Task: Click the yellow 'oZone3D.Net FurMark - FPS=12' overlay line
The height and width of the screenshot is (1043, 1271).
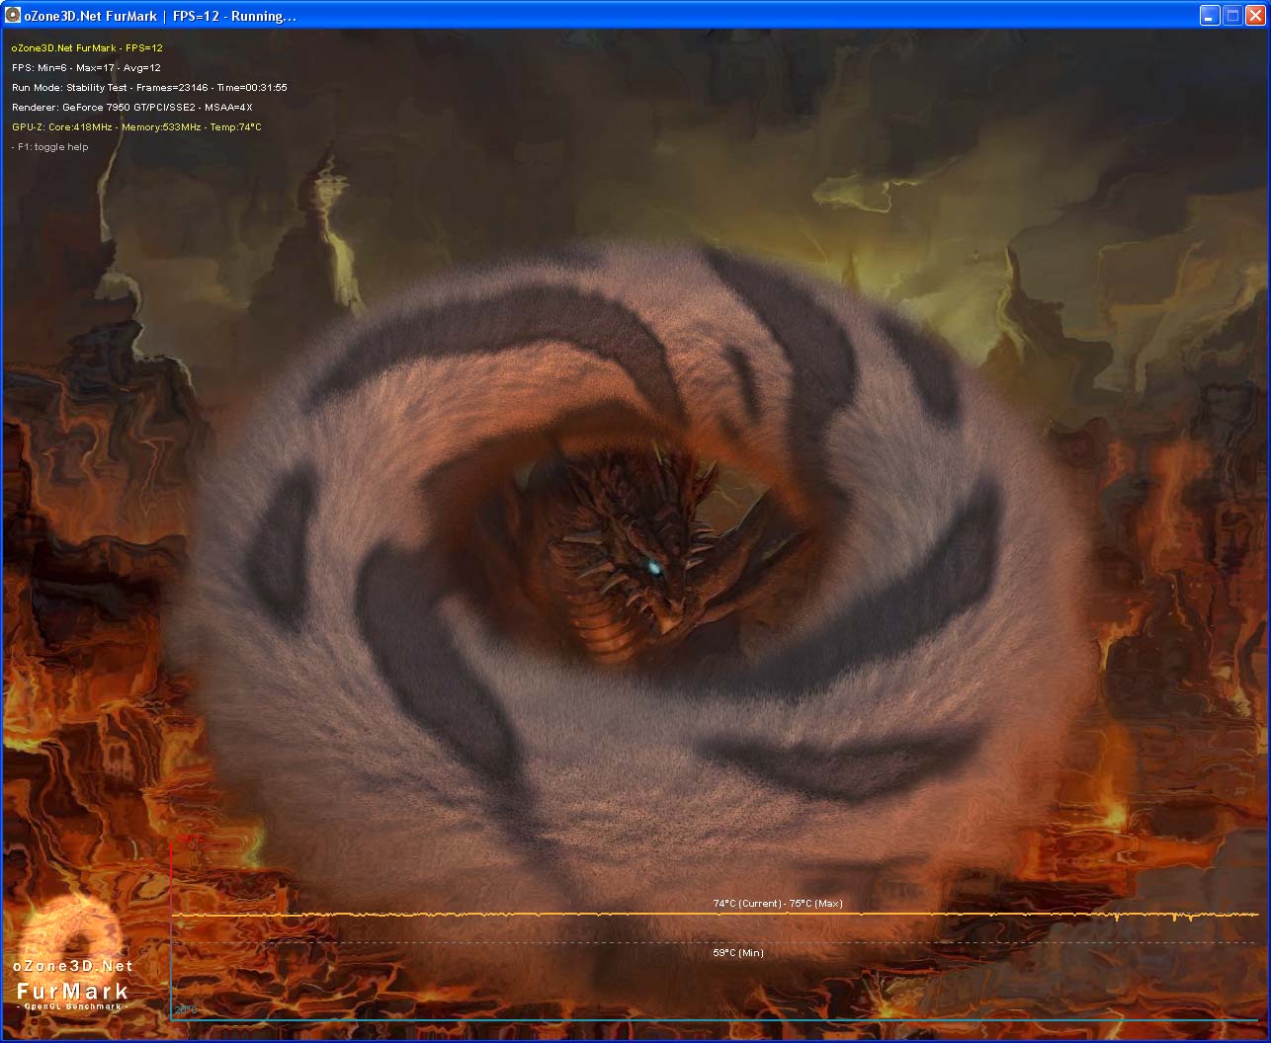Action: pyautogui.click(x=87, y=47)
